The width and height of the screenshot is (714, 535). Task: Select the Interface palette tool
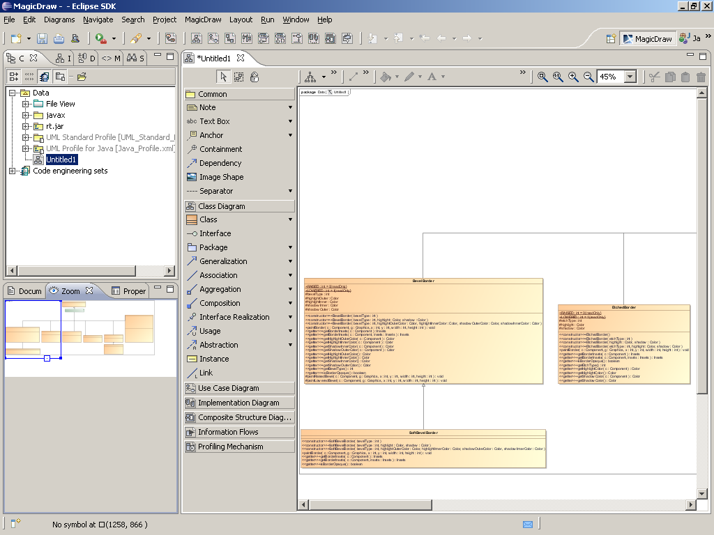point(215,233)
